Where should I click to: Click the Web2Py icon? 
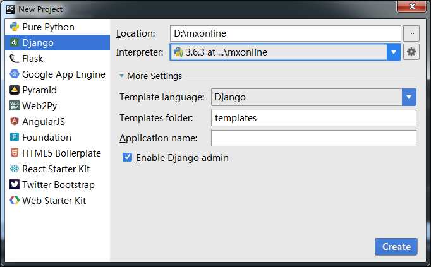point(15,105)
